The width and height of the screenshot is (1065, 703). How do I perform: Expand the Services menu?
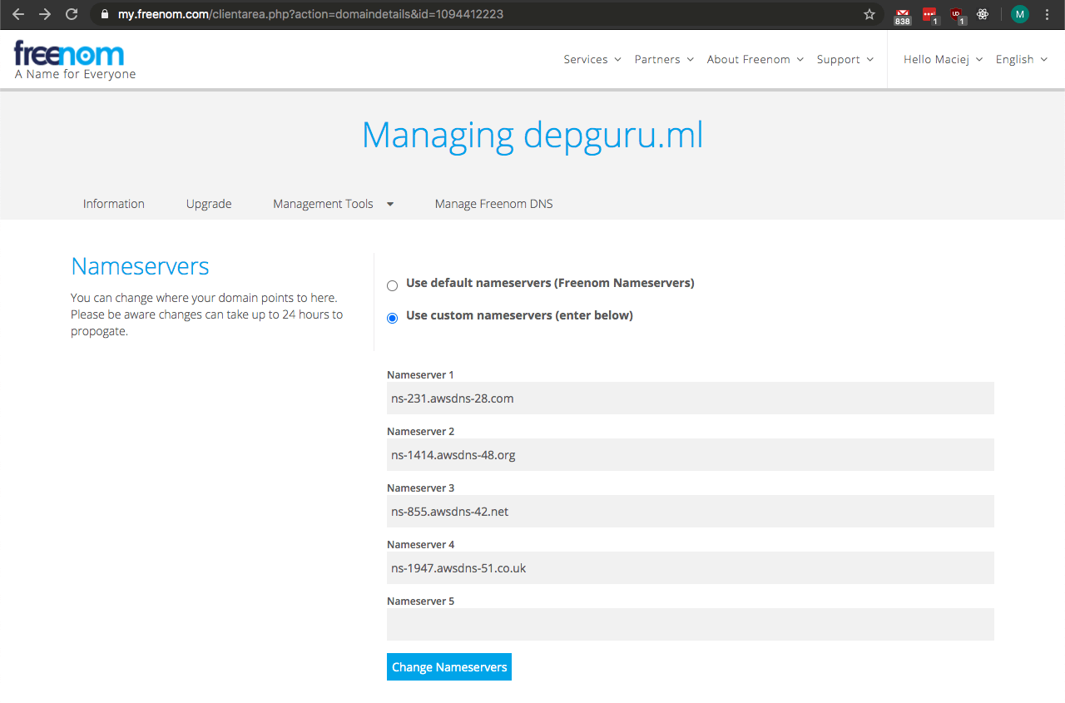(592, 59)
